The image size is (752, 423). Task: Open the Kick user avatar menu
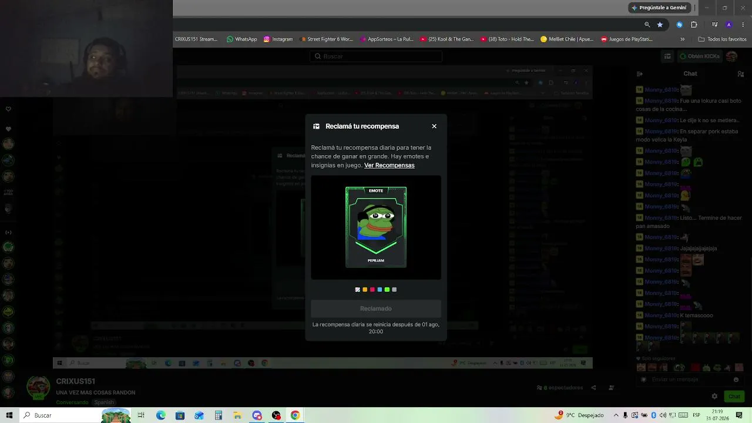(x=731, y=56)
